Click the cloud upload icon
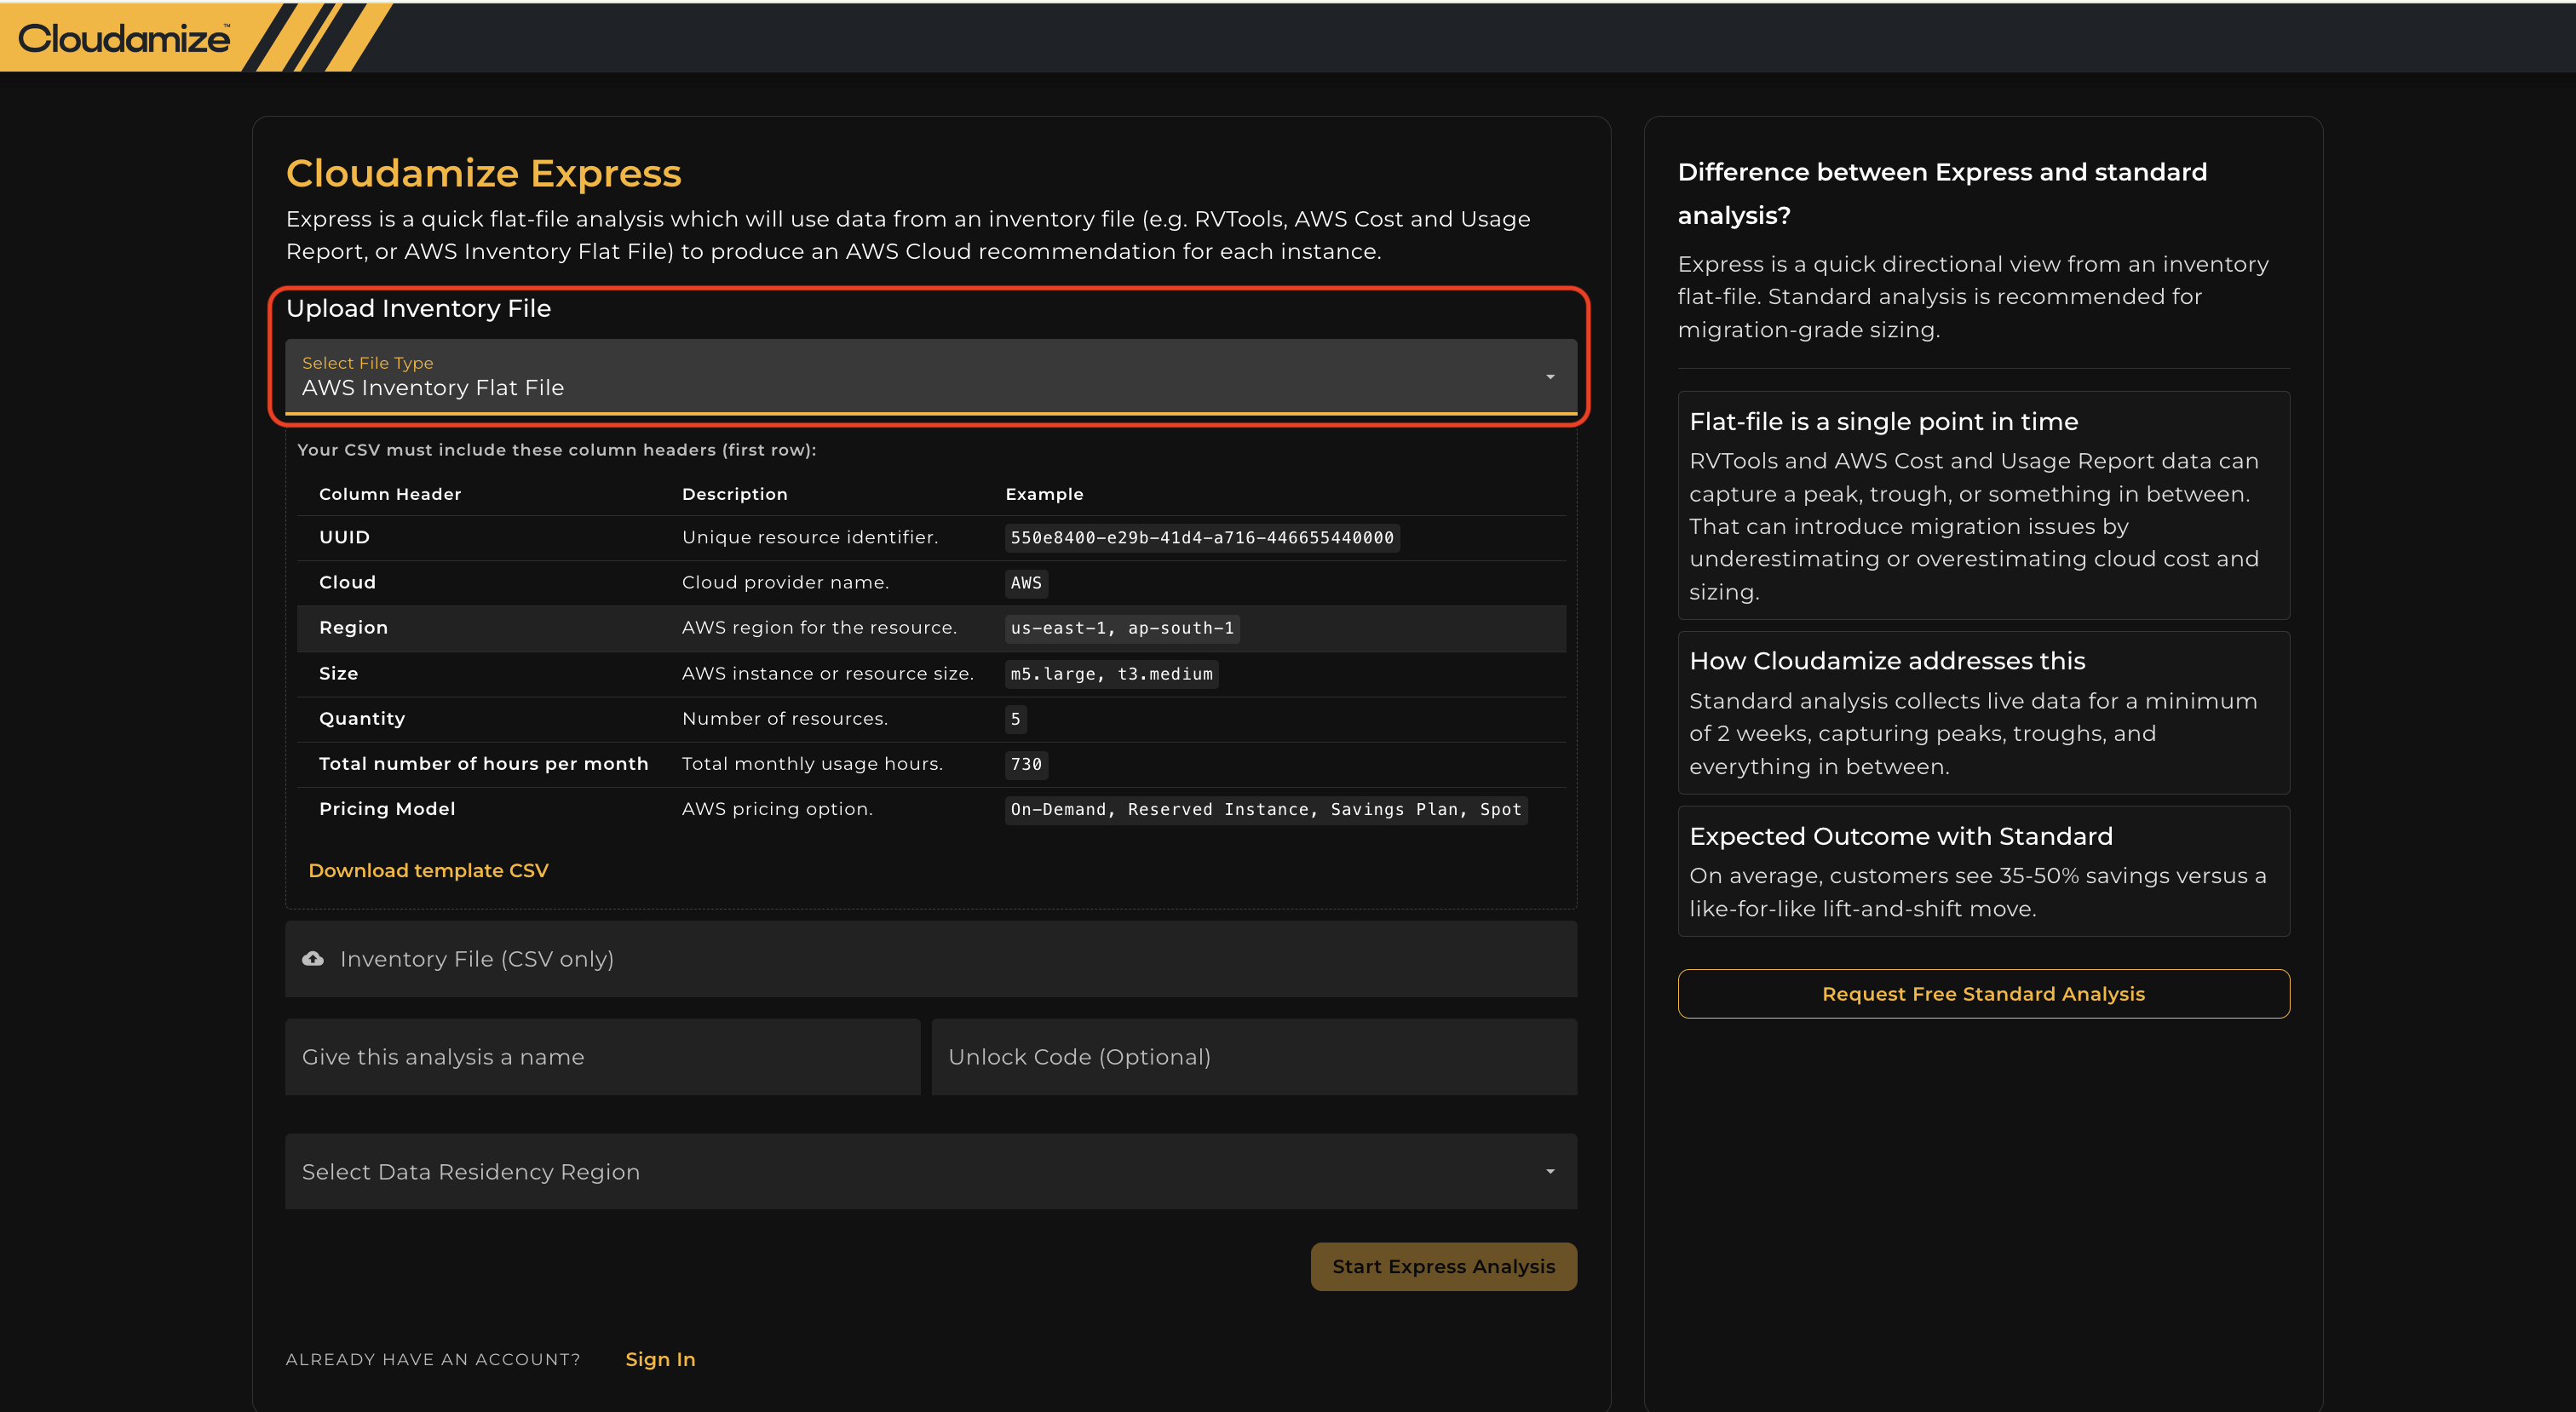Image resolution: width=2576 pixels, height=1412 pixels. click(x=313, y=958)
